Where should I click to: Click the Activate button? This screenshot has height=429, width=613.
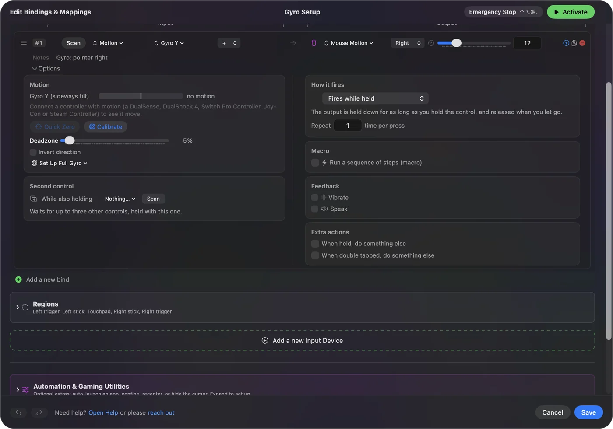click(571, 12)
